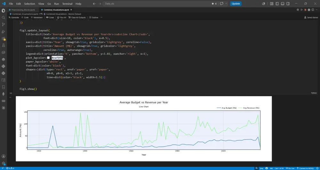Open Run and Debug view
The image size is (320, 170).
3,31
